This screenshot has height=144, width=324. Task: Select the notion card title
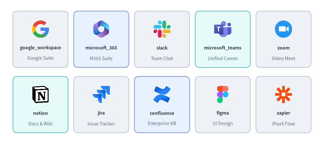pyautogui.click(x=40, y=113)
